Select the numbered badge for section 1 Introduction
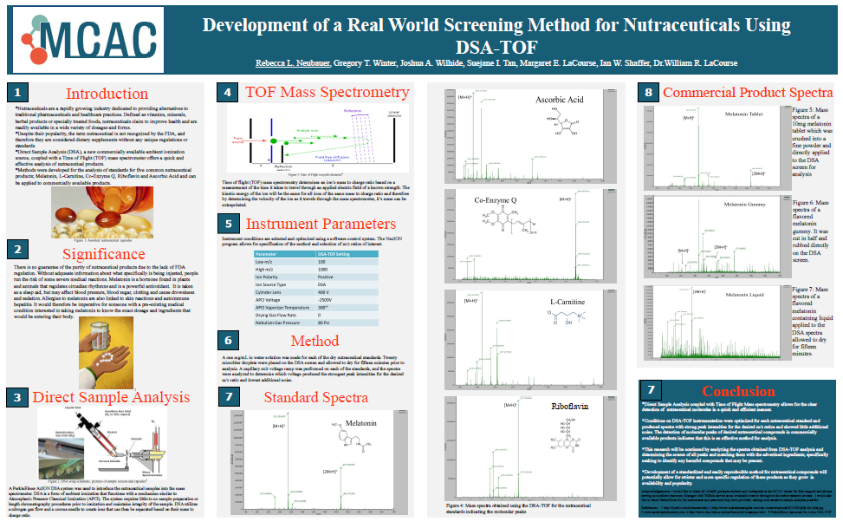The width and height of the screenshot is (843, 528). pyautogui.click(x=17, y=90)
